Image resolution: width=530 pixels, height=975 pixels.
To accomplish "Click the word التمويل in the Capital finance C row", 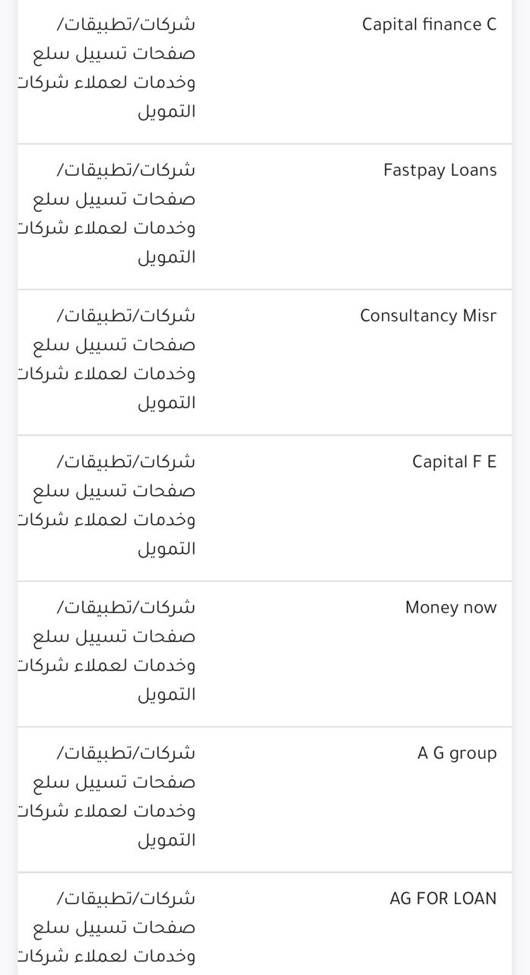I will click(167, 111).
